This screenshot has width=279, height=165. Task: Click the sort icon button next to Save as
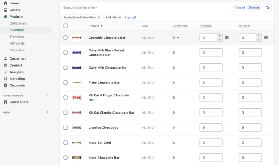point(267,7)
